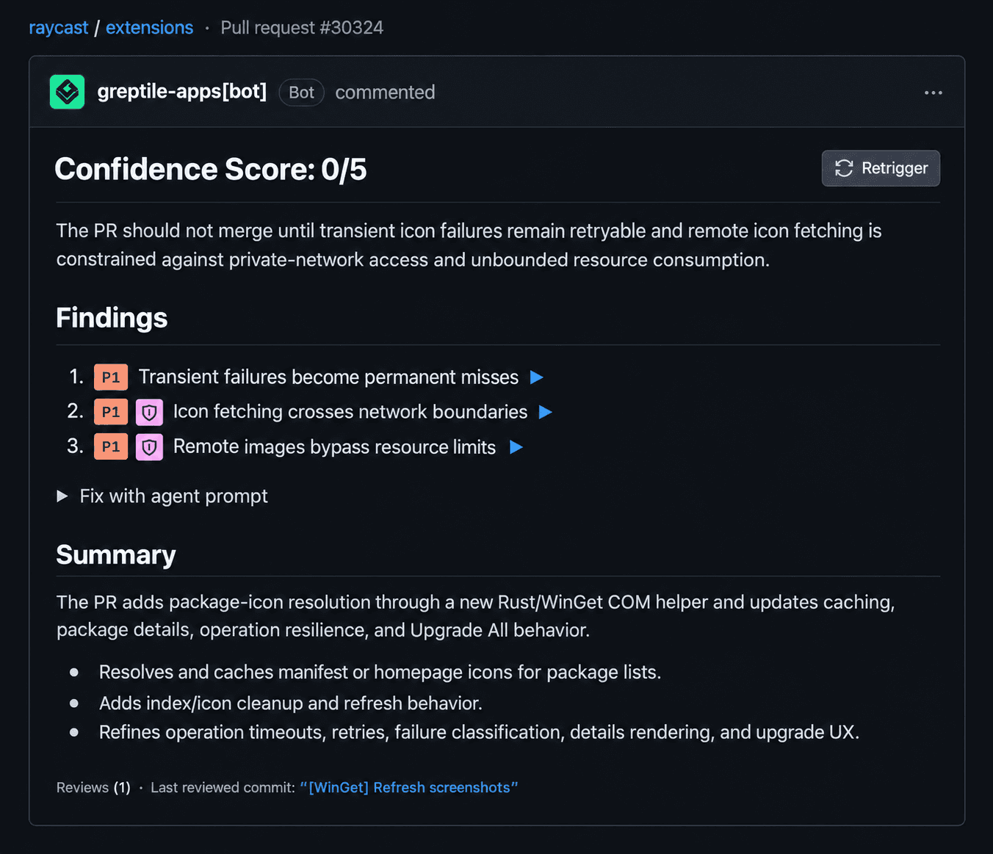
Task: Click the P1 badge on Icon fetching finding
Action: click(111, 412)
